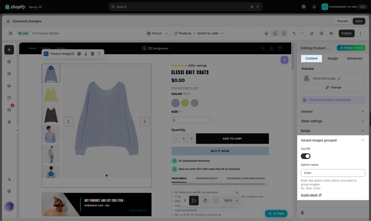Switch to the Design tab

click(333, 58)
